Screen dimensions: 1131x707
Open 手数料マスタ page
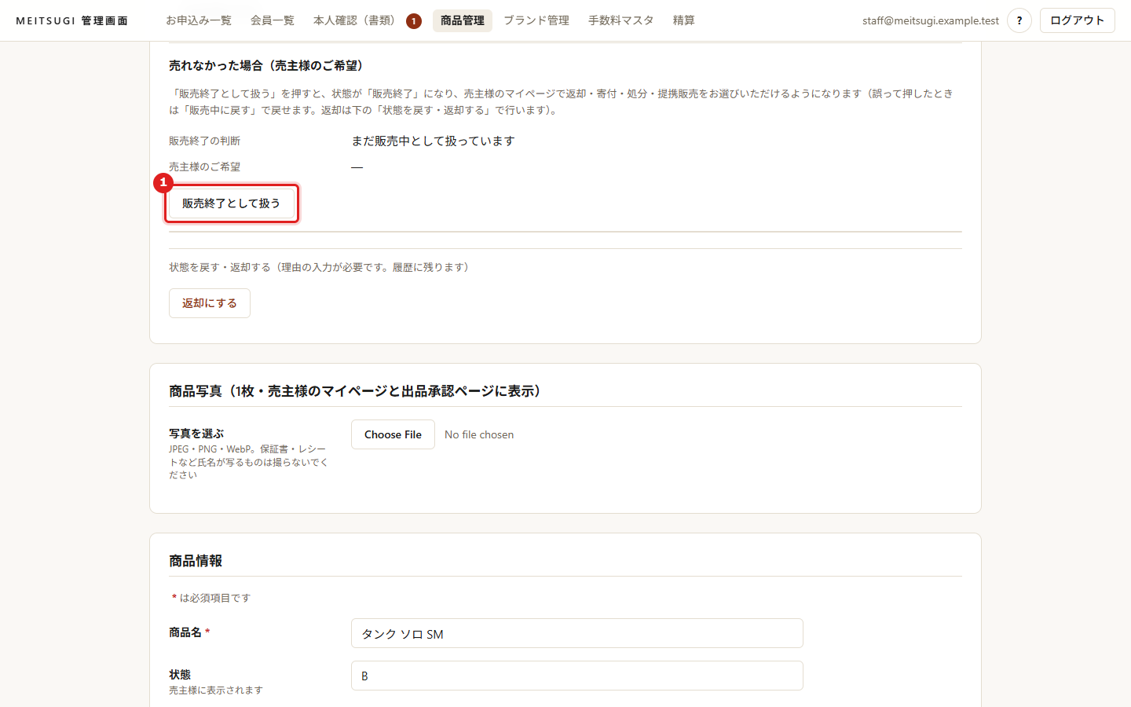click(621, 20)
